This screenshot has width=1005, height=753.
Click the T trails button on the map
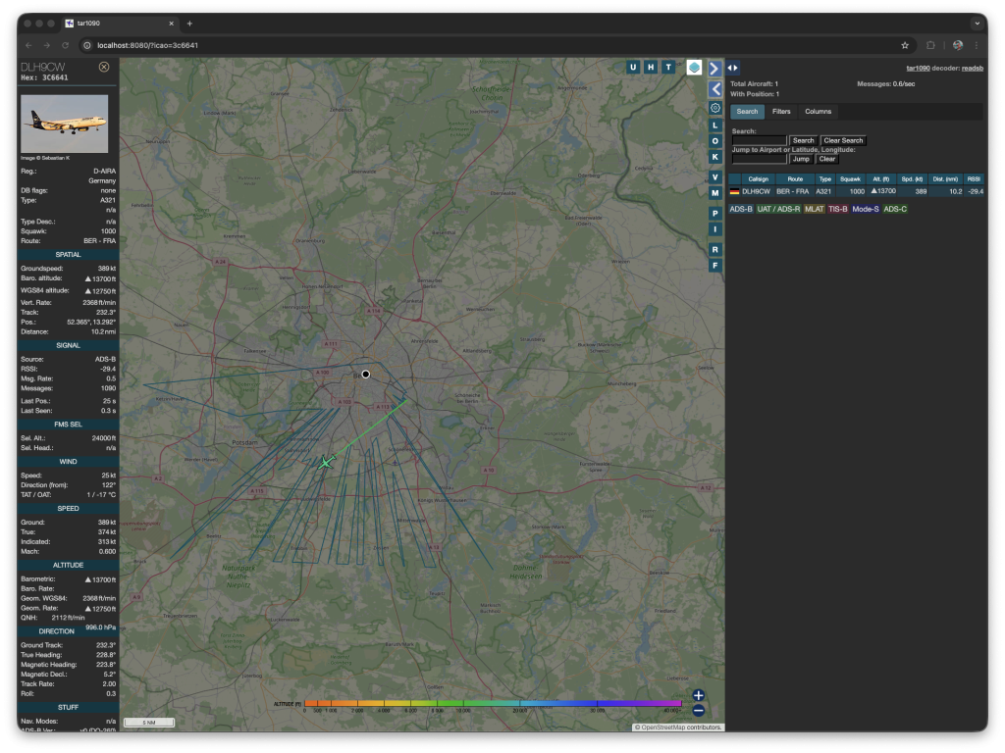point(667,68)
